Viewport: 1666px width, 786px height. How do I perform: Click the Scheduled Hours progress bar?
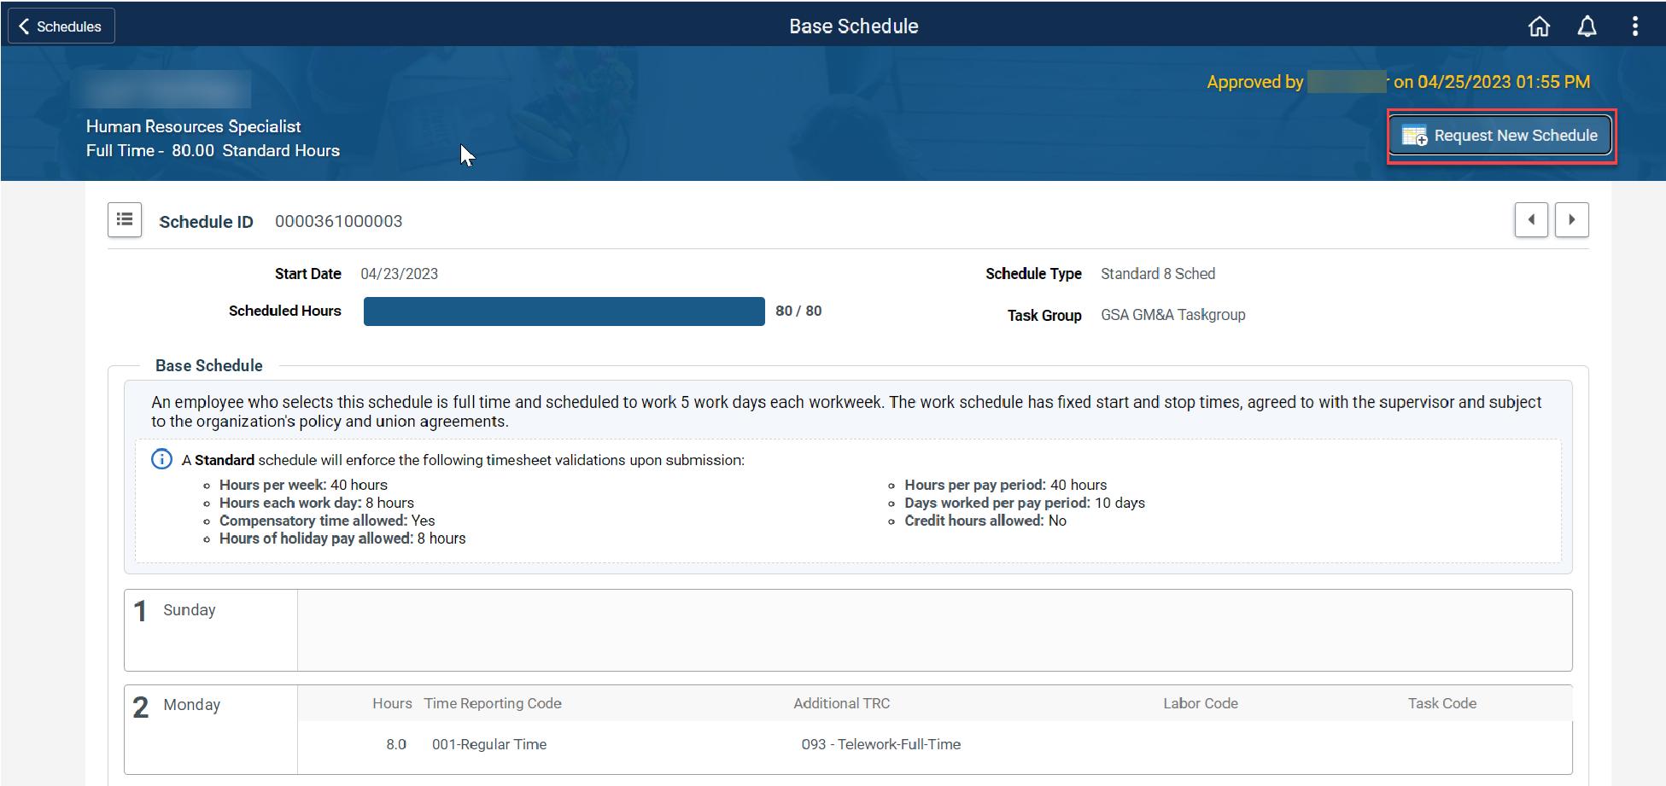(564, 311)
